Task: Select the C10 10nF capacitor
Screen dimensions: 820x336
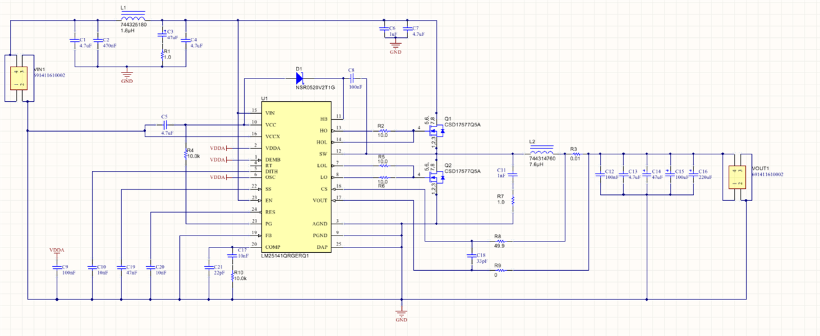Action: (92, 267)
